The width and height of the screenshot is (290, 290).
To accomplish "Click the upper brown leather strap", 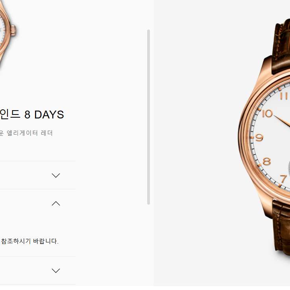I will (x=281, y=46).
